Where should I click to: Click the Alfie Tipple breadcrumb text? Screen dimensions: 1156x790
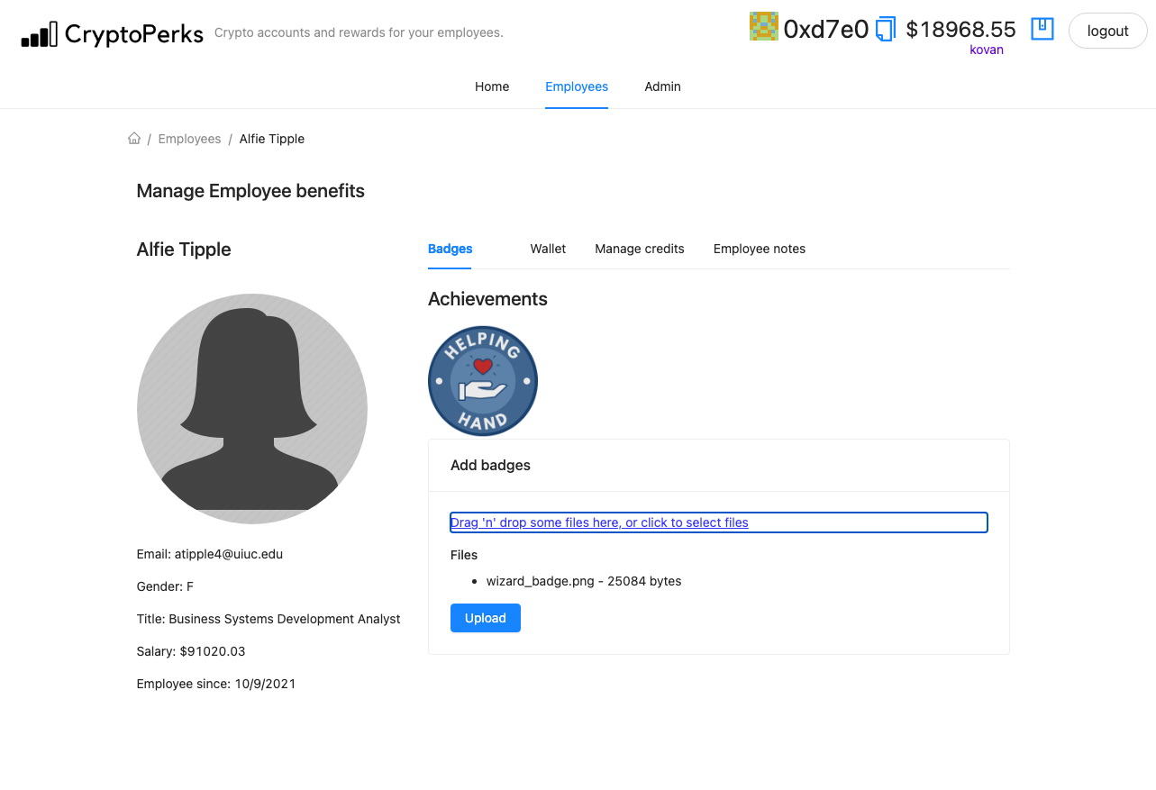tap(272, 139)
